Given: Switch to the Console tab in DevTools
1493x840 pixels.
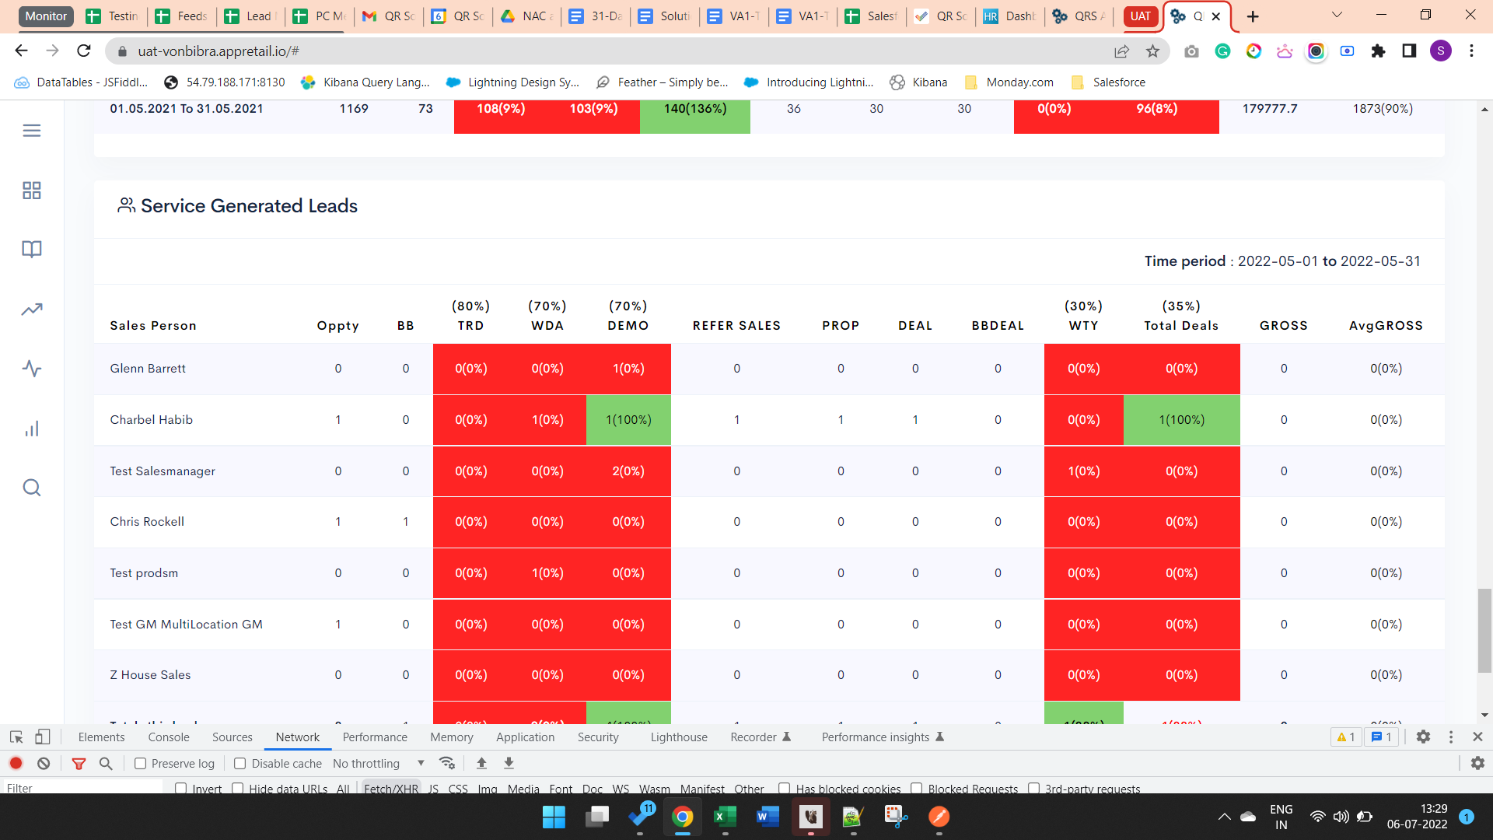Looking at the screenshot, I should click(169, 737).
